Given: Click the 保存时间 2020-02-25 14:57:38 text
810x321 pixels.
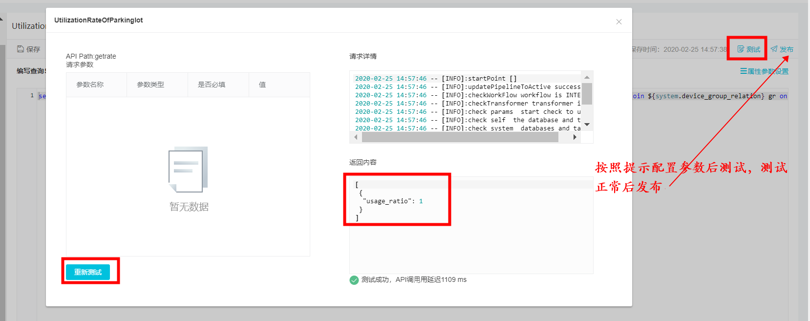Looking at the screenshot, I should (680, 49).
